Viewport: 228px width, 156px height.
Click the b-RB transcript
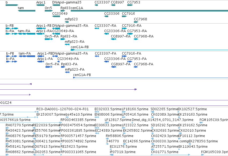[x=12, y=28]
